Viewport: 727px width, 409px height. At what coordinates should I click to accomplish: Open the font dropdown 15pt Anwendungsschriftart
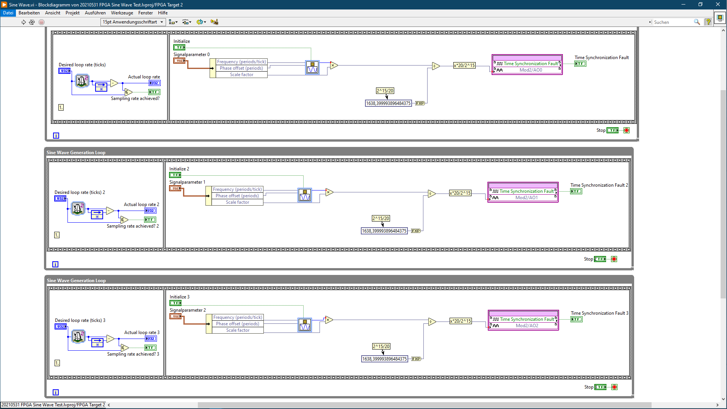coord(133,22)
